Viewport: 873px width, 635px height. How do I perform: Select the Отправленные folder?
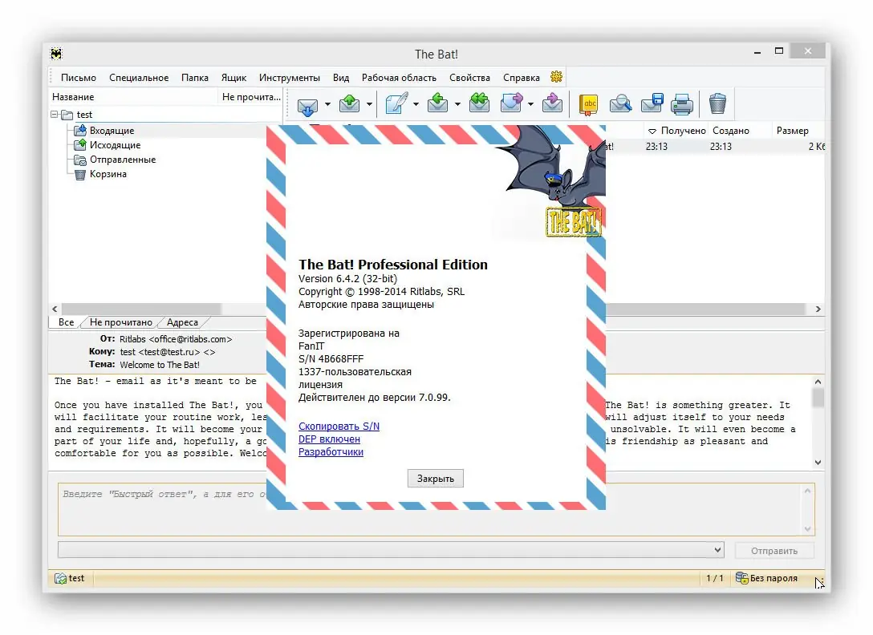[123, 160]
